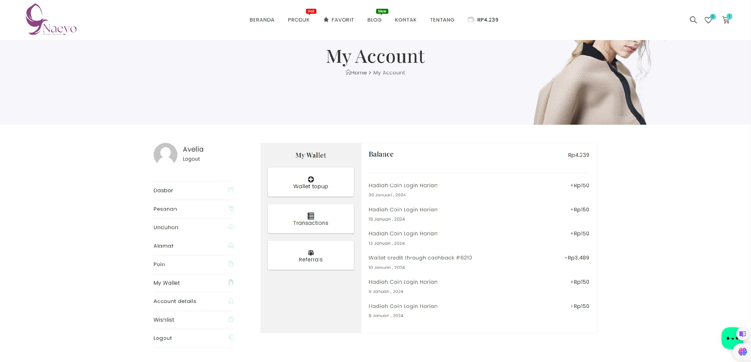This screenshot has height=362, width=751.
Task: Click the My Wallet panel heading
Action: 311,155
